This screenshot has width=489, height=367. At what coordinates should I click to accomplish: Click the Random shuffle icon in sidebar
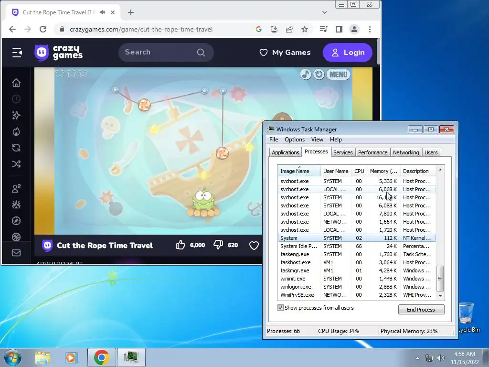(x=16, y=164)
